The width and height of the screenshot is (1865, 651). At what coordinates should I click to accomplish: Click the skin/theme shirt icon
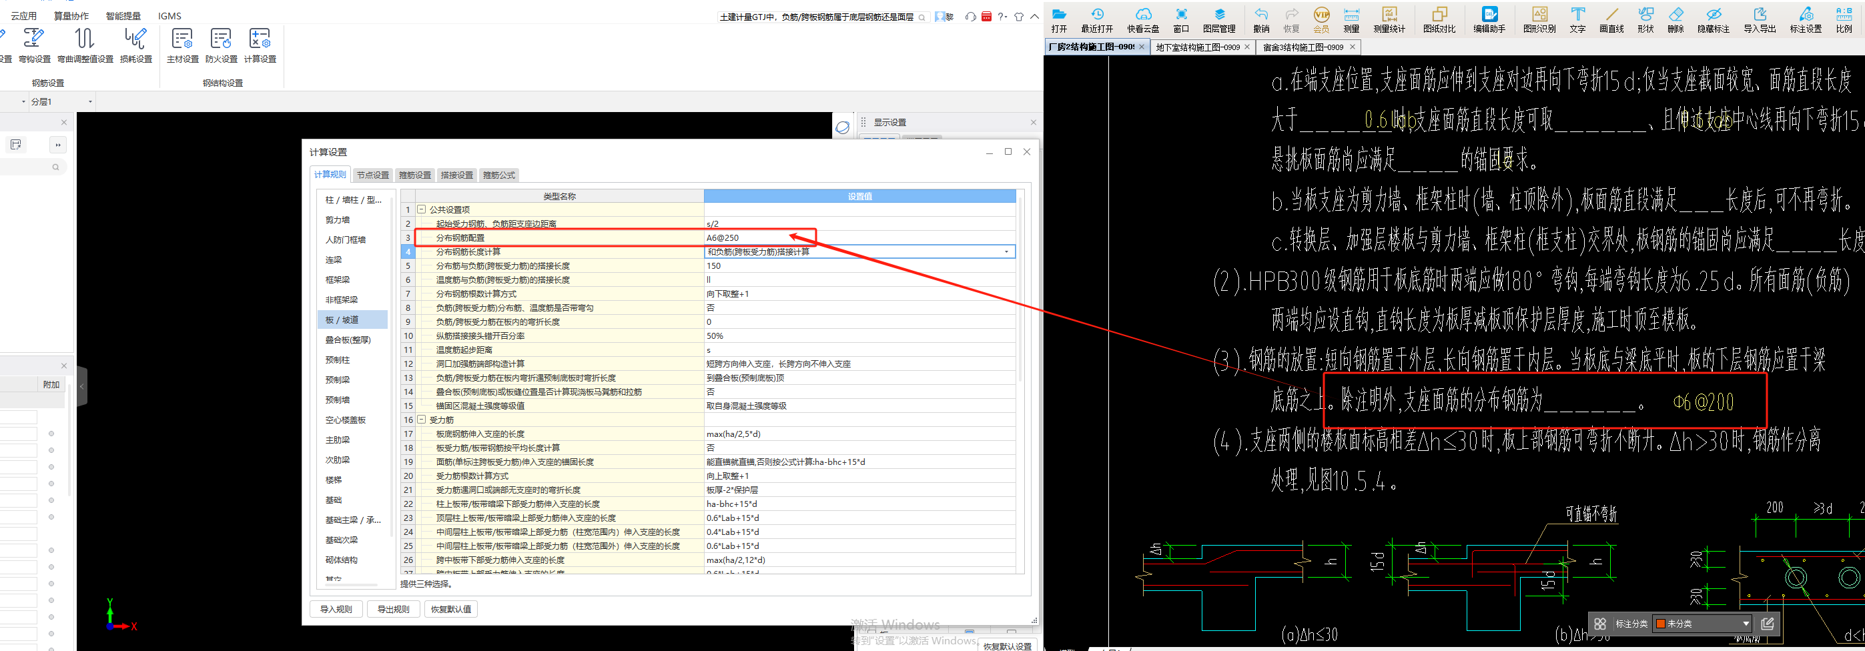[1019, 16]
